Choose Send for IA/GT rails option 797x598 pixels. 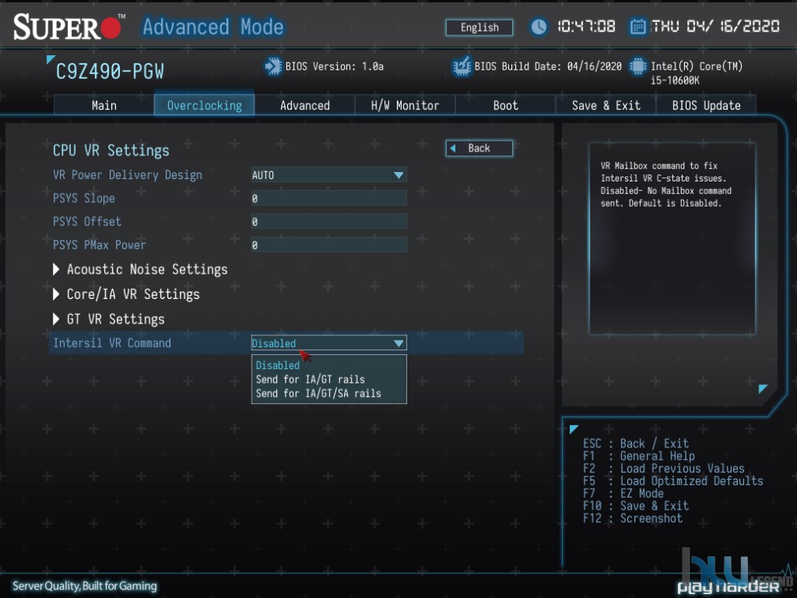310,379
